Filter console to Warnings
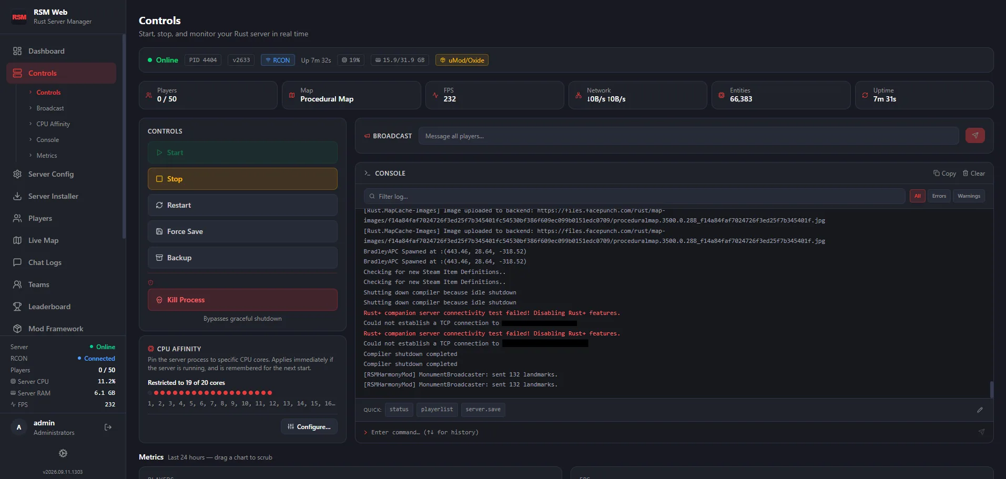 (969, 196)
